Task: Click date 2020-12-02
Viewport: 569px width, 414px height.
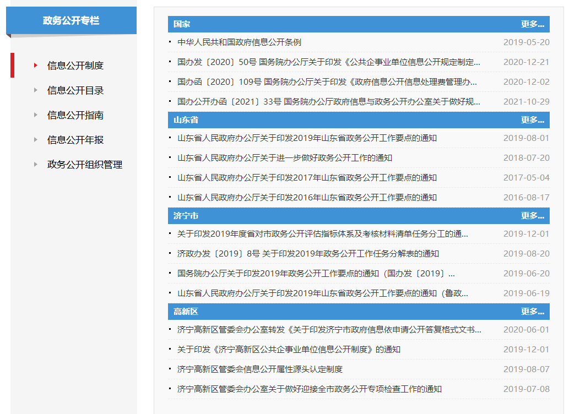Action: [527, 82]
